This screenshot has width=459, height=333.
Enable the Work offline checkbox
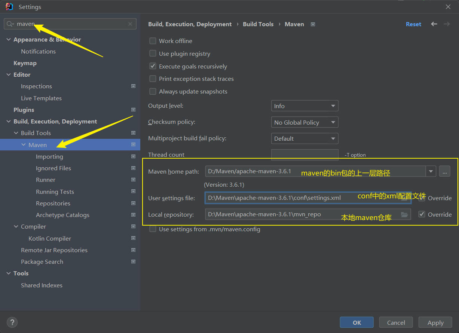click(x=153, y=41)
